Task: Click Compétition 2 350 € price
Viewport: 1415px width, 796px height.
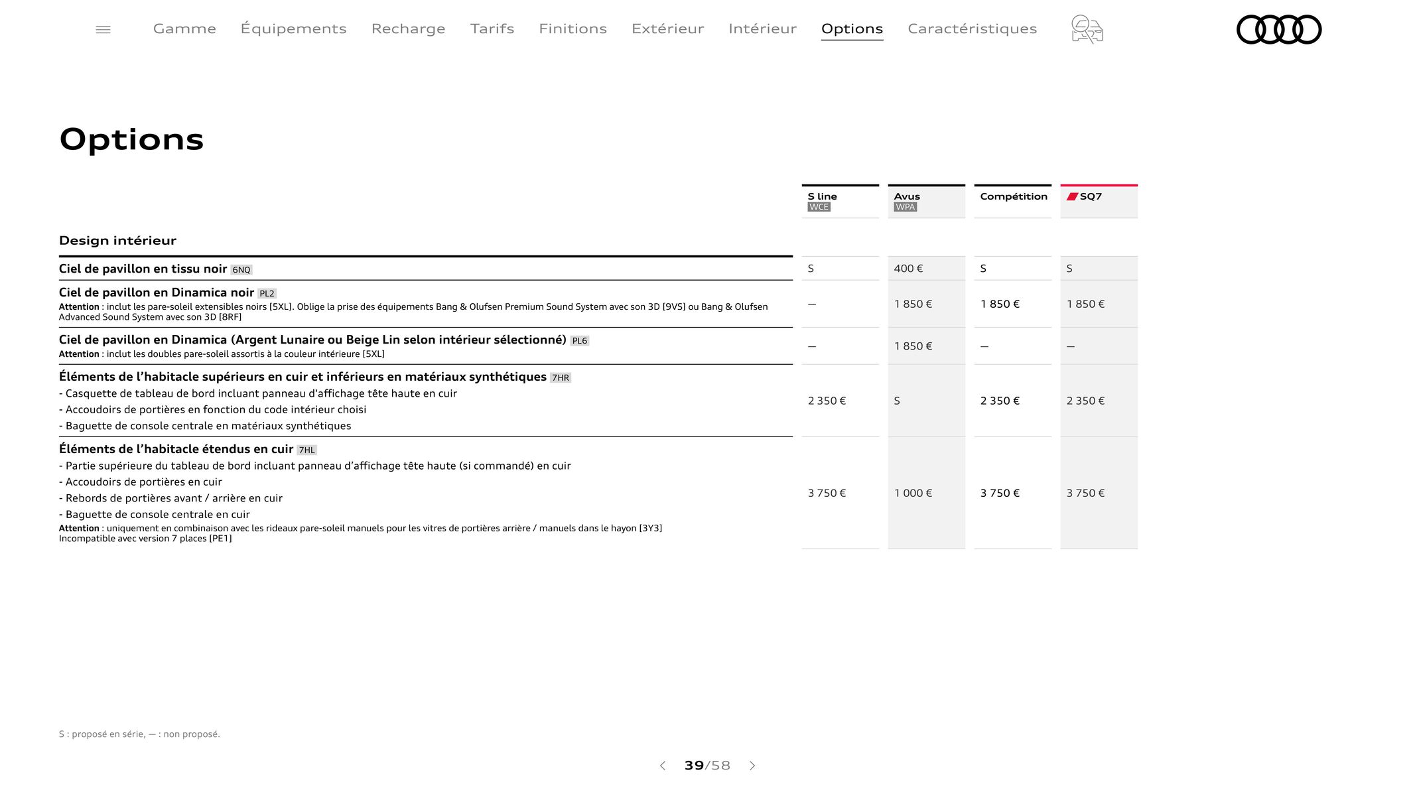Action: pos(1000,401)
